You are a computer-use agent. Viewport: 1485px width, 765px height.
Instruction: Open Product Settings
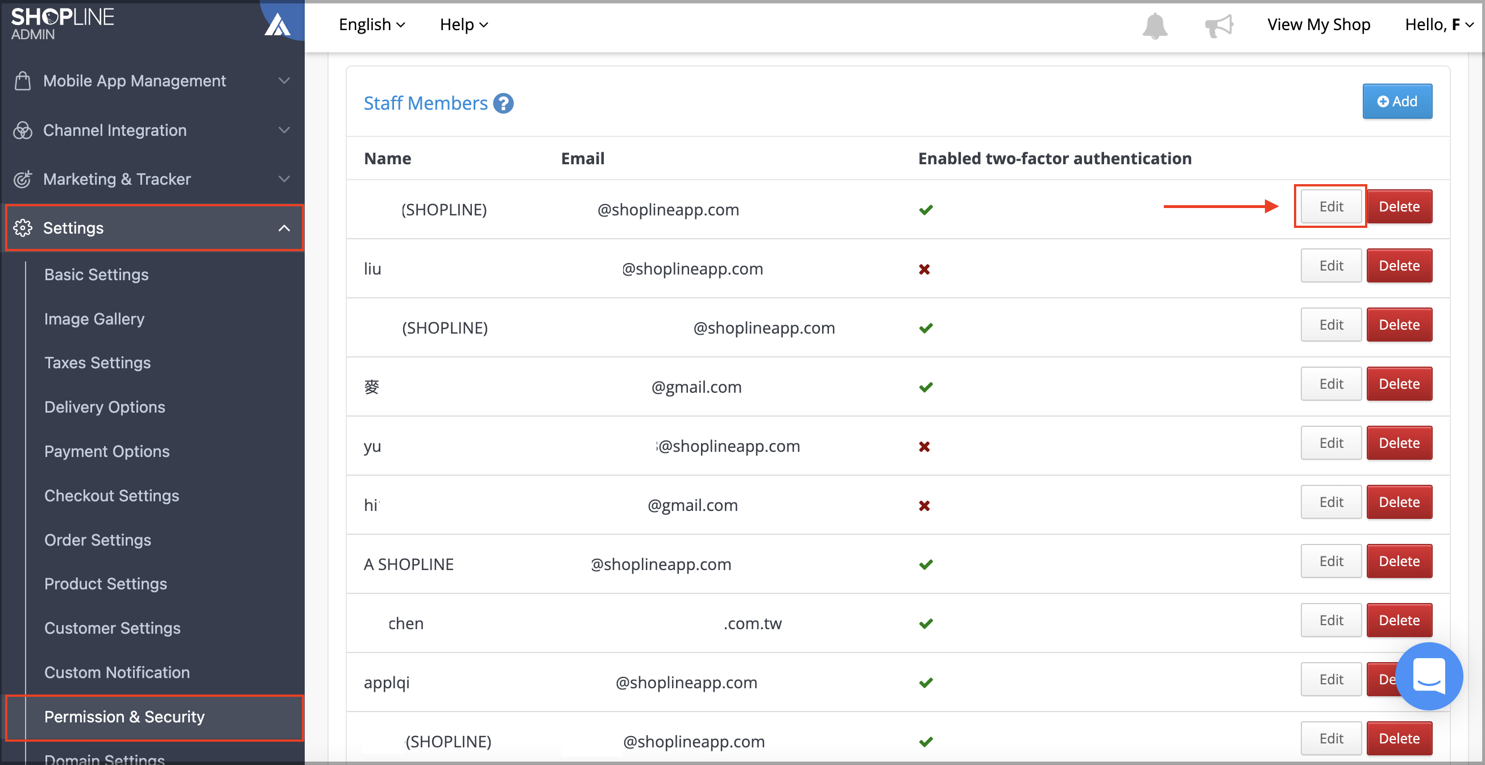tap(106, 584)
